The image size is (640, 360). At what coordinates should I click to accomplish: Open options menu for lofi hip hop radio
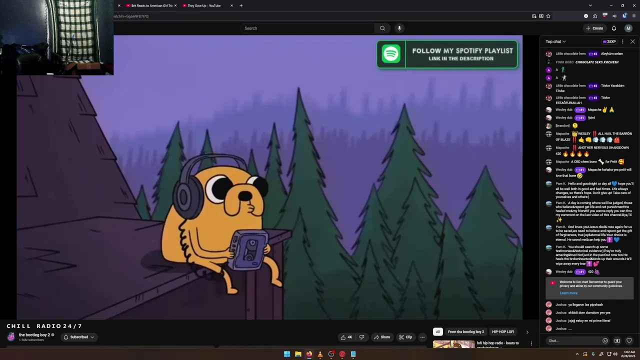[x=531, y=343]
